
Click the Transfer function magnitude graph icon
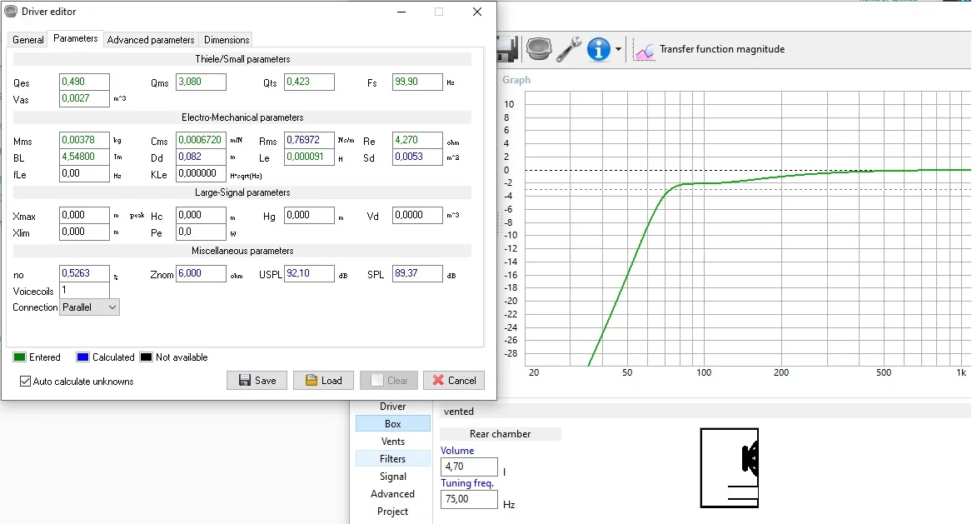pos(644,50)
